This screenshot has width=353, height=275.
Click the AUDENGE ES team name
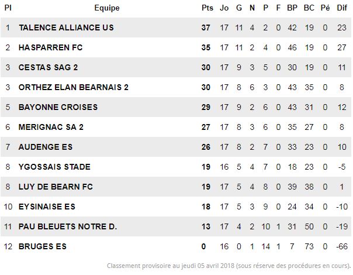tap(46, 147)
